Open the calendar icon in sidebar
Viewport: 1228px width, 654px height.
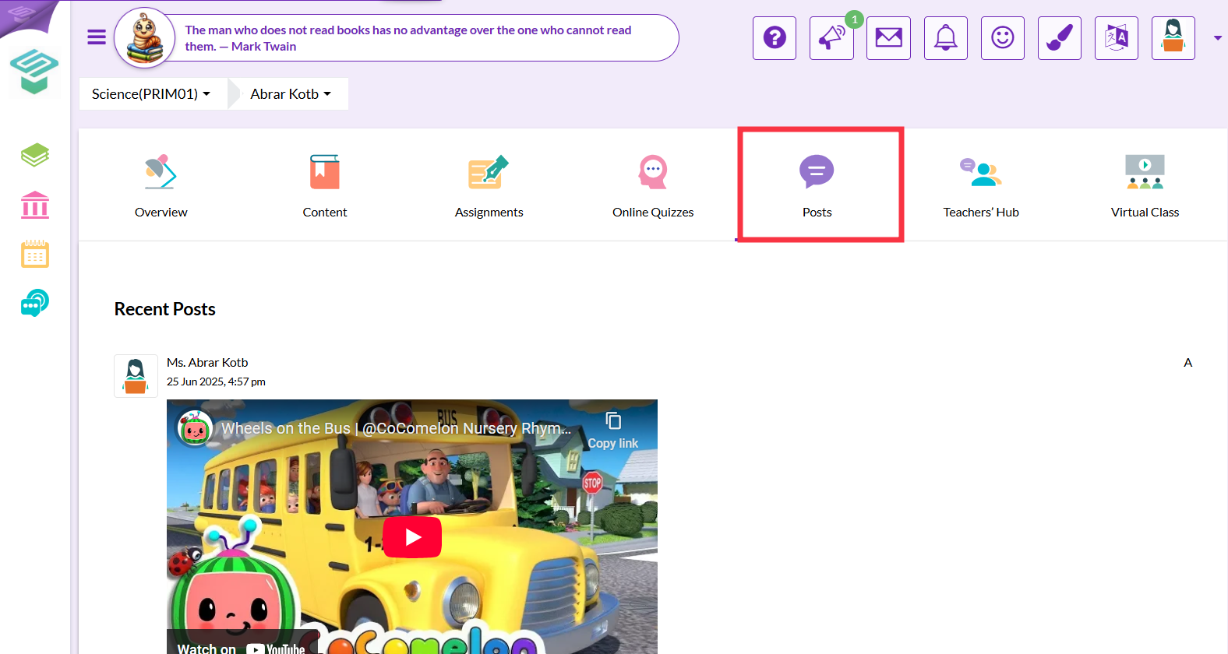(35, 254)
